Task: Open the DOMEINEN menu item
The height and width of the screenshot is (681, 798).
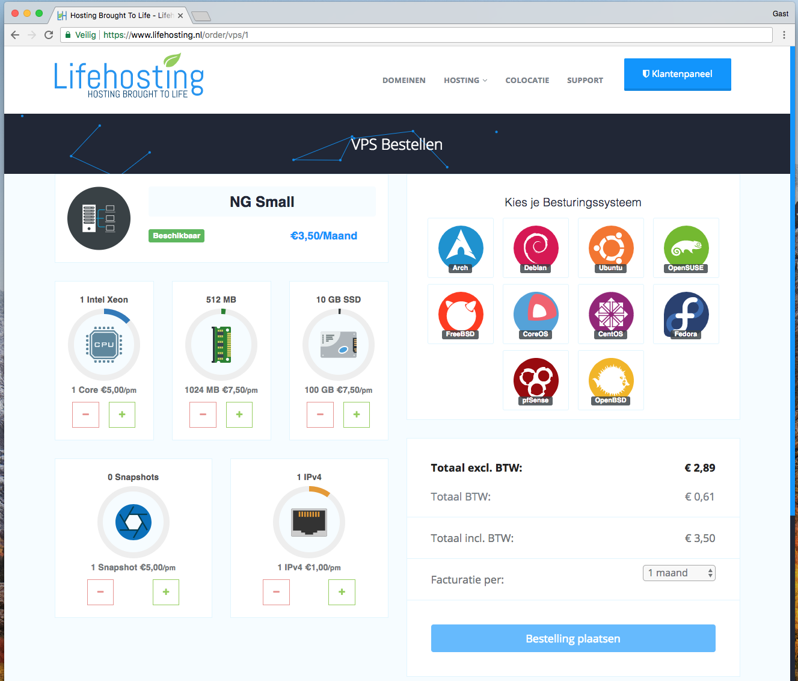Action: [x=404, y=80]
